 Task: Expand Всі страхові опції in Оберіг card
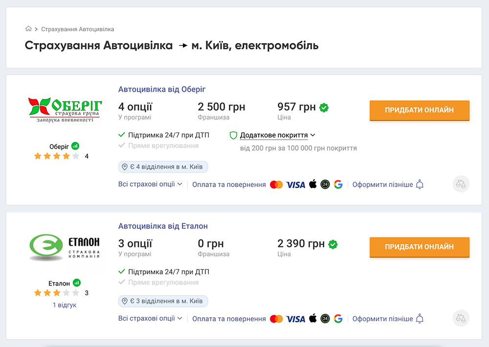click(x=150, y=184)
